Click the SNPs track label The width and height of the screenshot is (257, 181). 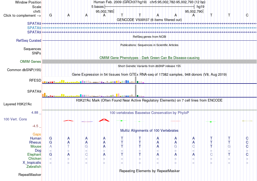pos(37,53)
